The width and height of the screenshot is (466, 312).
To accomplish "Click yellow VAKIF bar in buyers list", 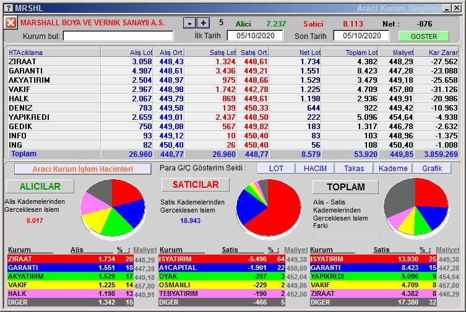I will [71, 285].
